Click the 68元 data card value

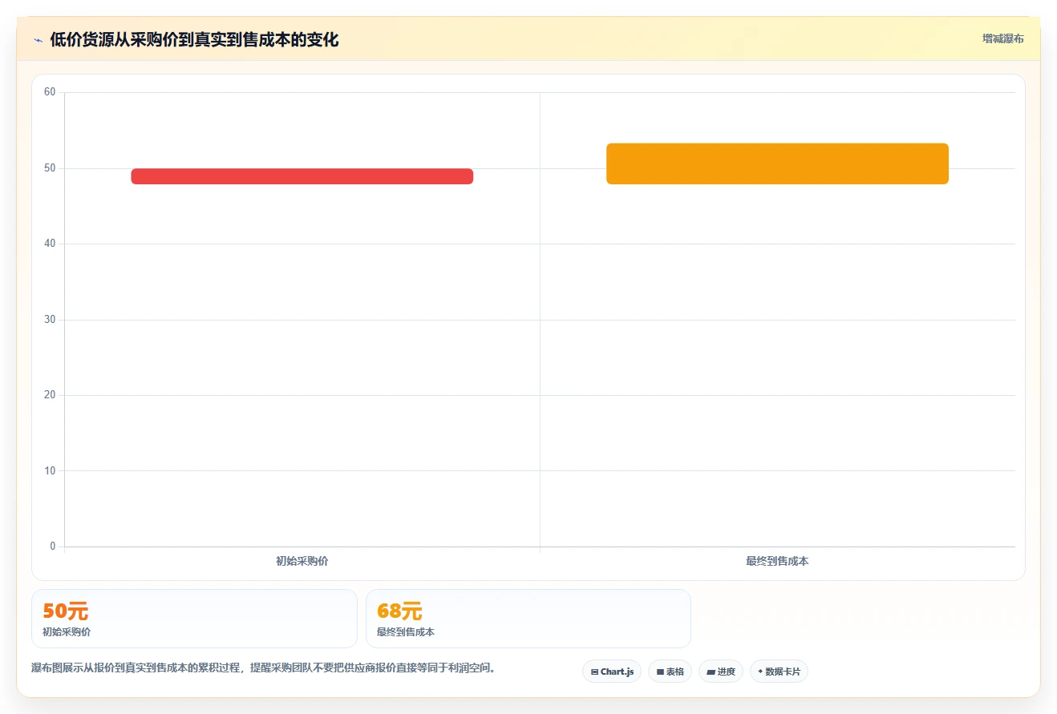click(x=399, y=611)
